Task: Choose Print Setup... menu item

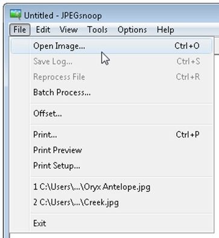Action: [112, 165]
